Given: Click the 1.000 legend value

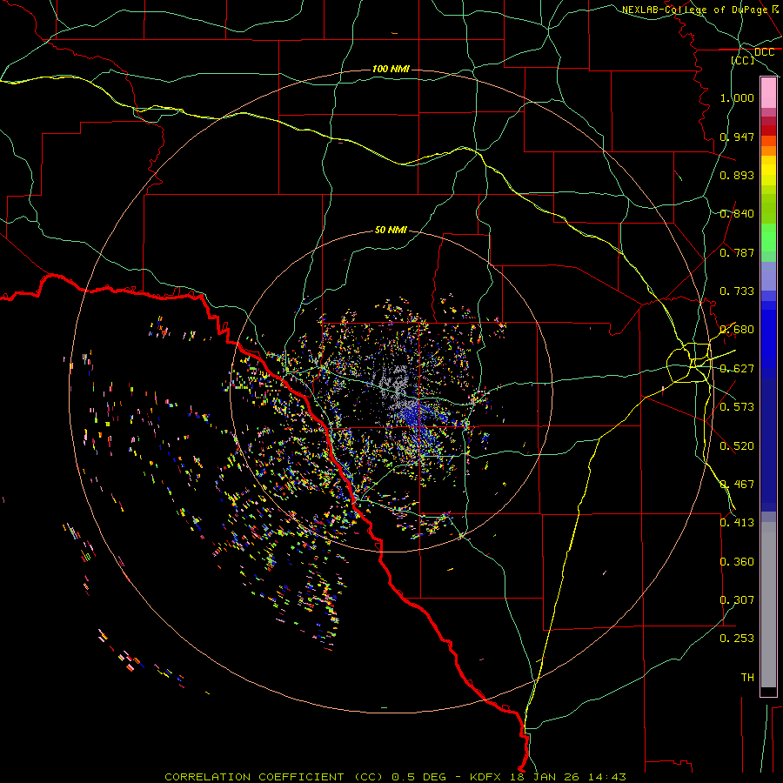Looking at the screenshot, I should 737,97.
